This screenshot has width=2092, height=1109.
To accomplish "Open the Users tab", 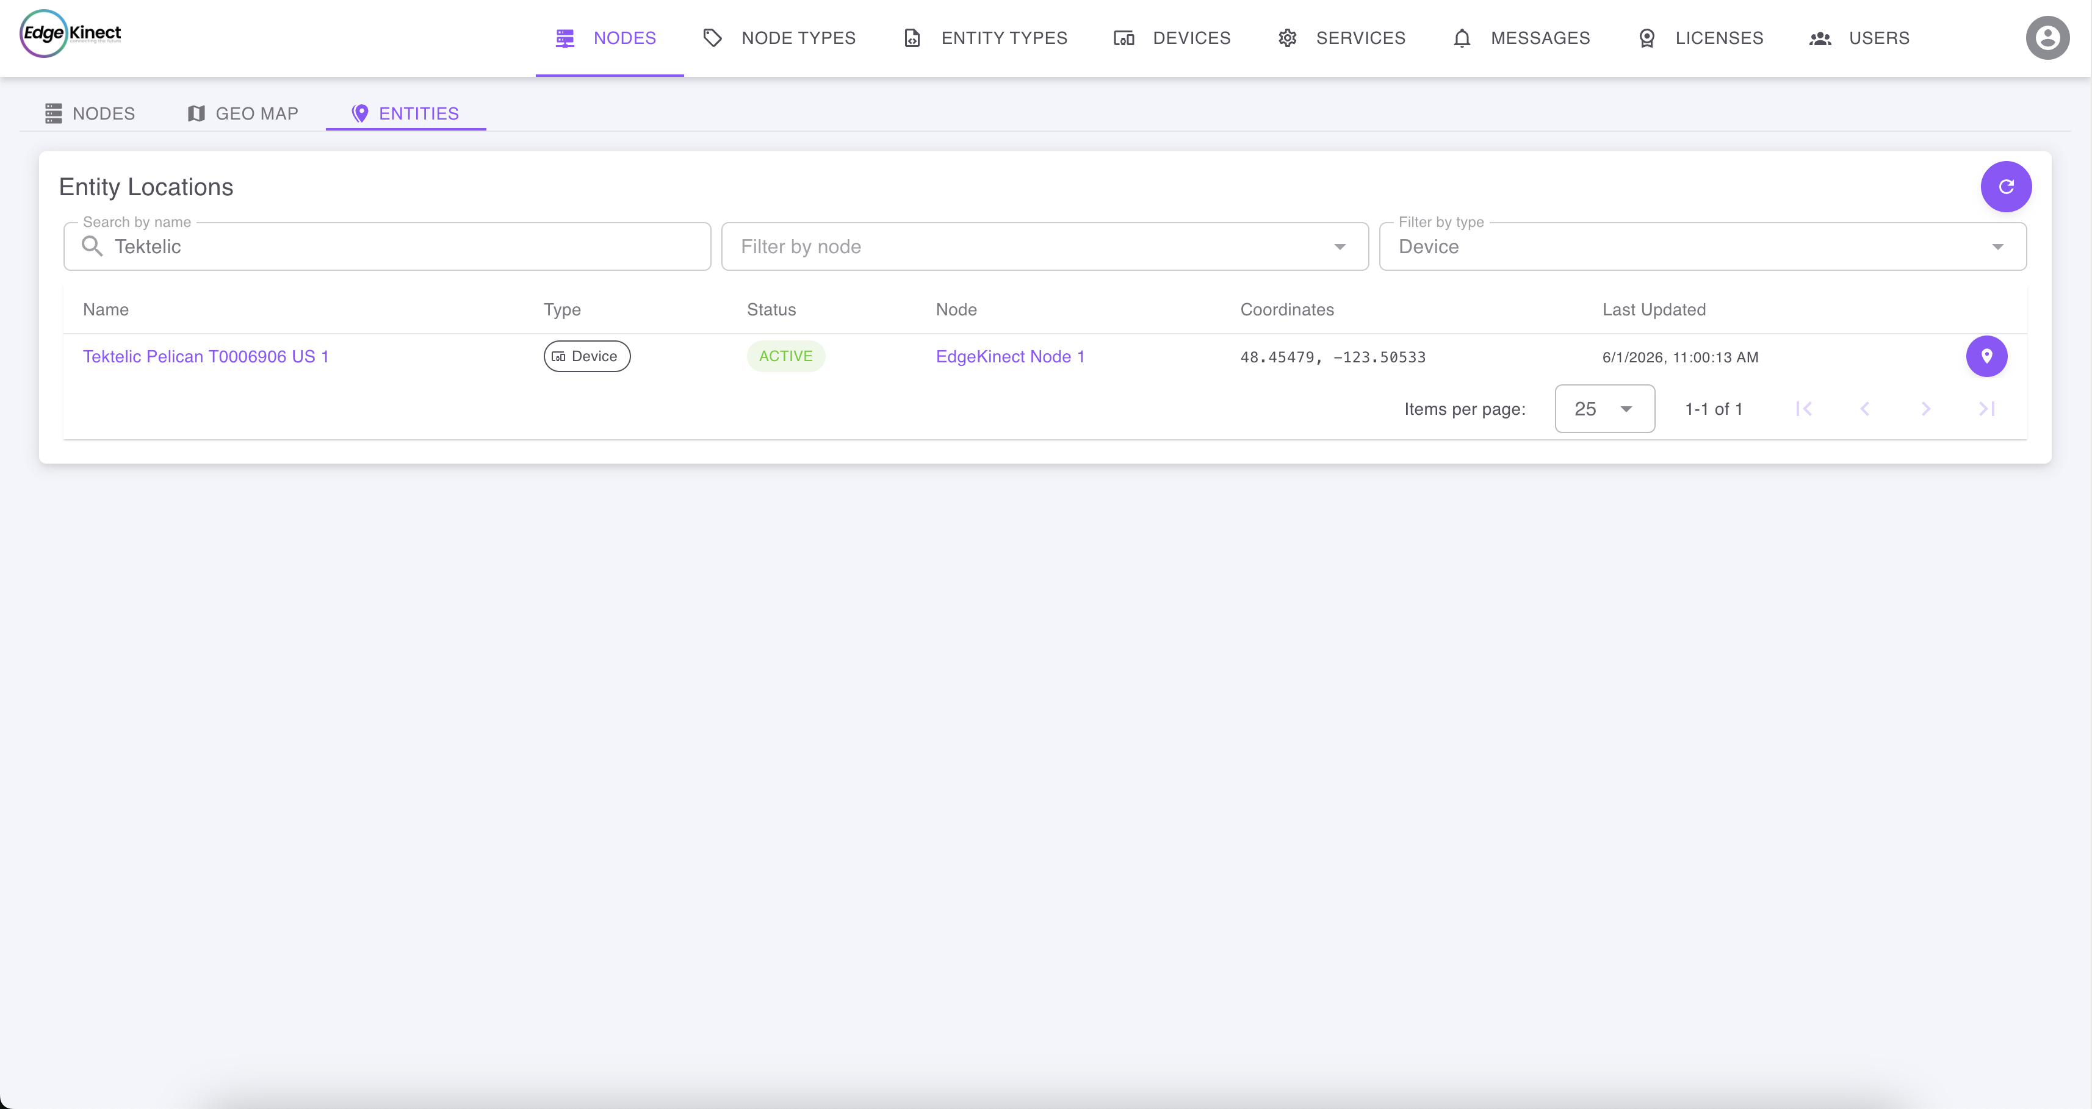I will pyautogui.click(x=1859, y=38).
